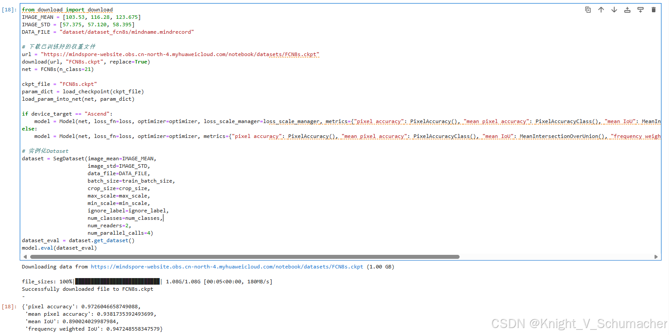The height and width of the screenshot is (335, 669).
Task: Click the 'else:' keyword line
Action: pyautogui.click(x=30, y=129)
